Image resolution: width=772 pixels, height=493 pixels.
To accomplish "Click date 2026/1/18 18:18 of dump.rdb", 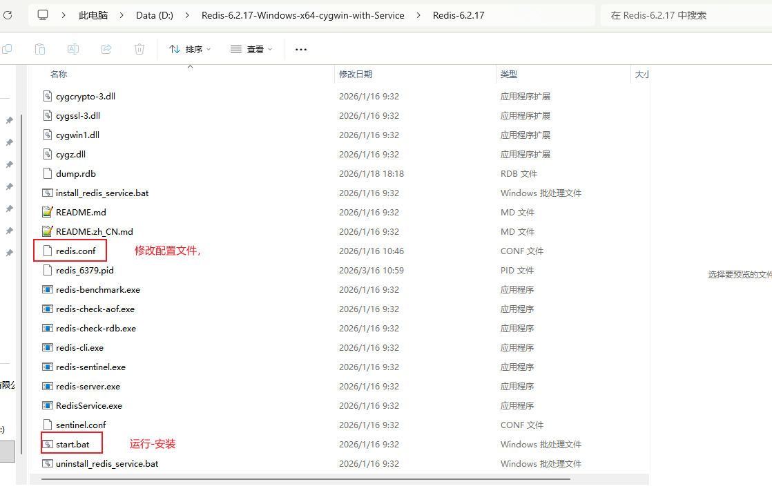I will (371, 173).
